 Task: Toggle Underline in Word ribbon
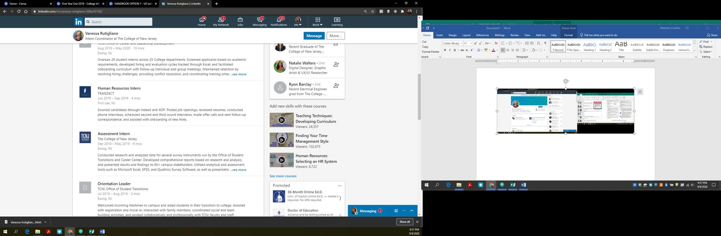455,50
